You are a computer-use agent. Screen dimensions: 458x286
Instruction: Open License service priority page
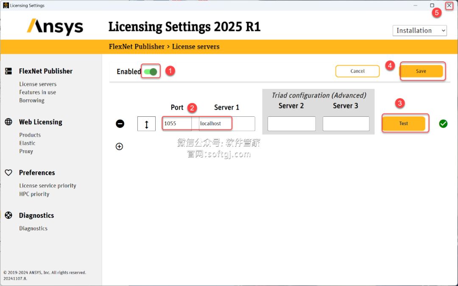[x=47, y=186]
